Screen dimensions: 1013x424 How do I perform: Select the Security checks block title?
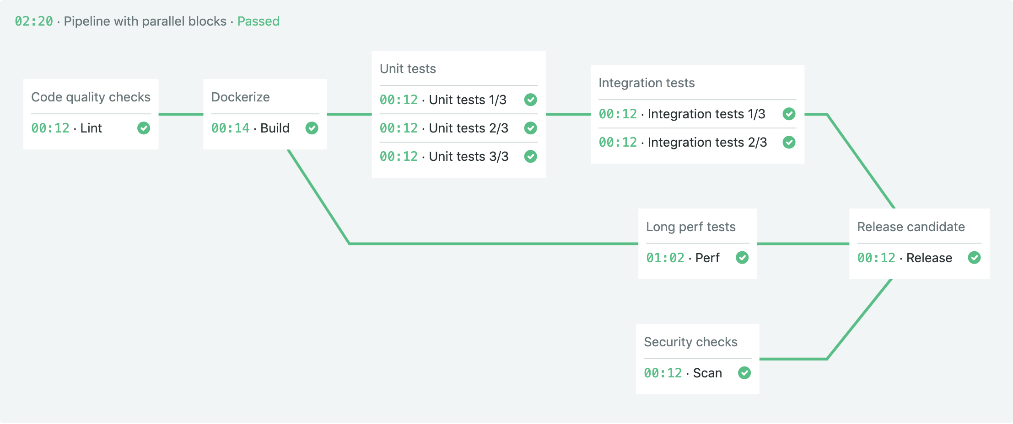pyautogui.click(x=690, y=342)
